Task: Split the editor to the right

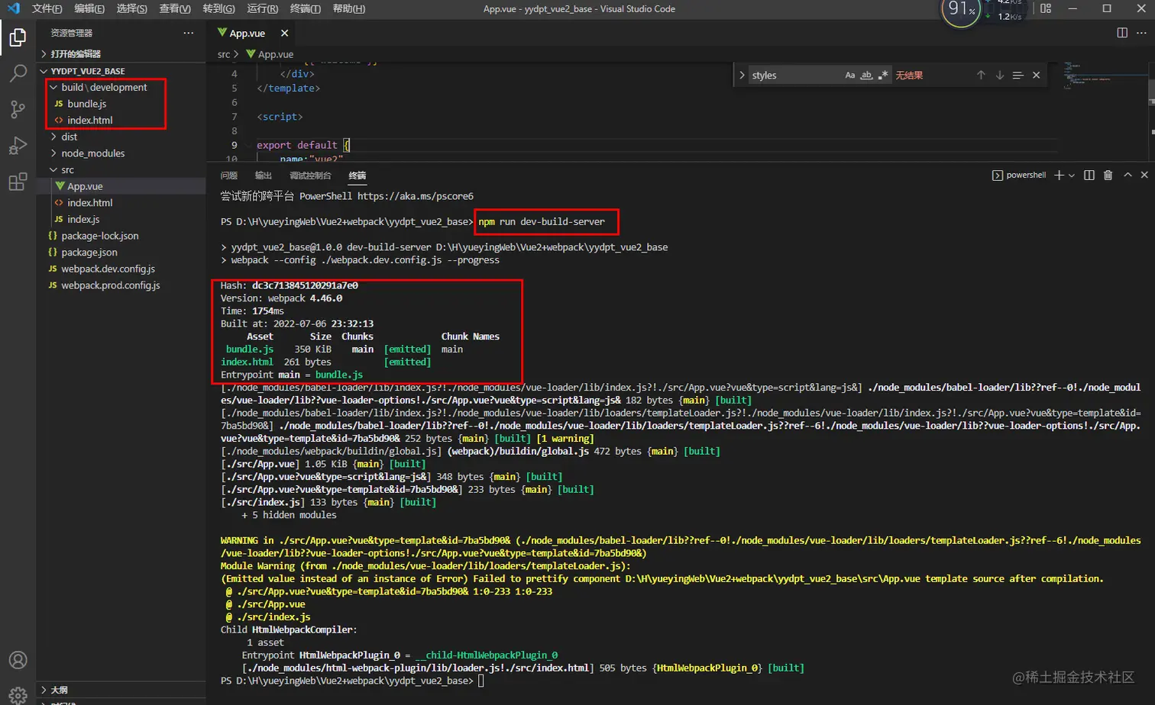Action: point(1122,33)
